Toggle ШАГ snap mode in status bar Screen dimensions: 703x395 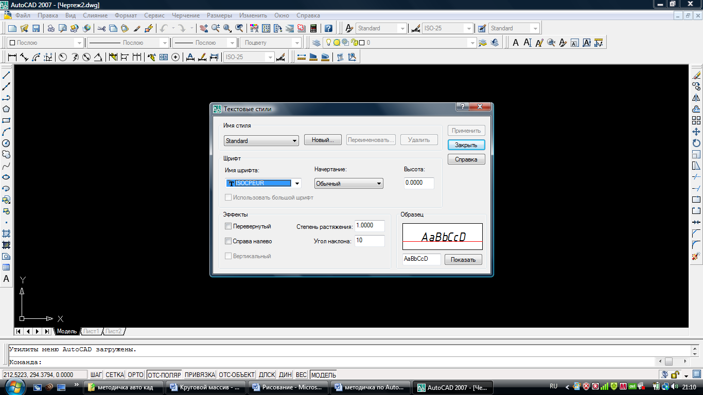96,375
